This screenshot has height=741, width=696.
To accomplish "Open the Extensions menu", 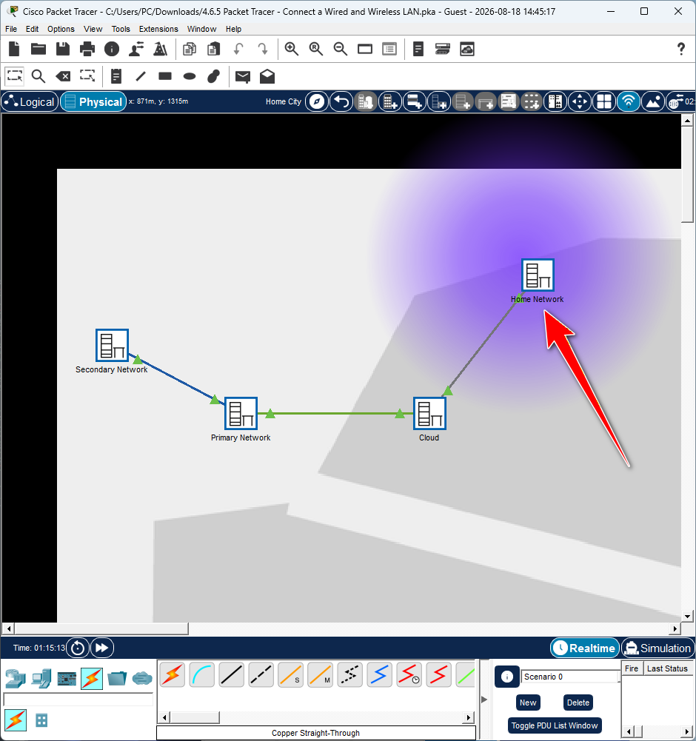I will pyautogui.click(x=158, y=29).
